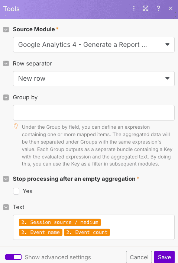Turn off Show advanced settings switch
This screenshot has width=178, height=263.
(13, 257)
